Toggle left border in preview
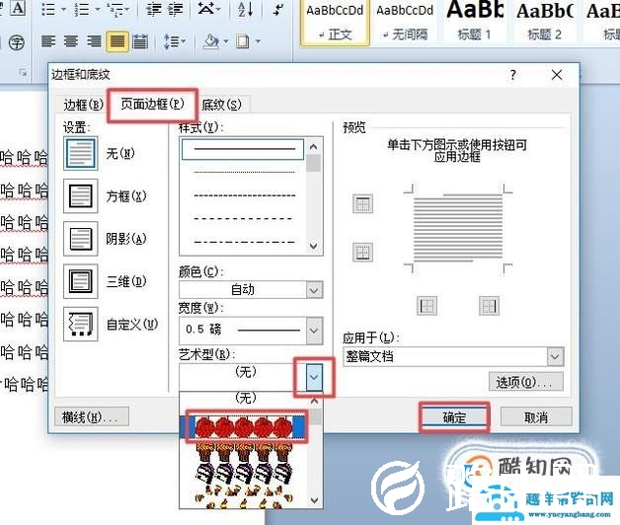The image size is (620, 525). click(427, 306)
